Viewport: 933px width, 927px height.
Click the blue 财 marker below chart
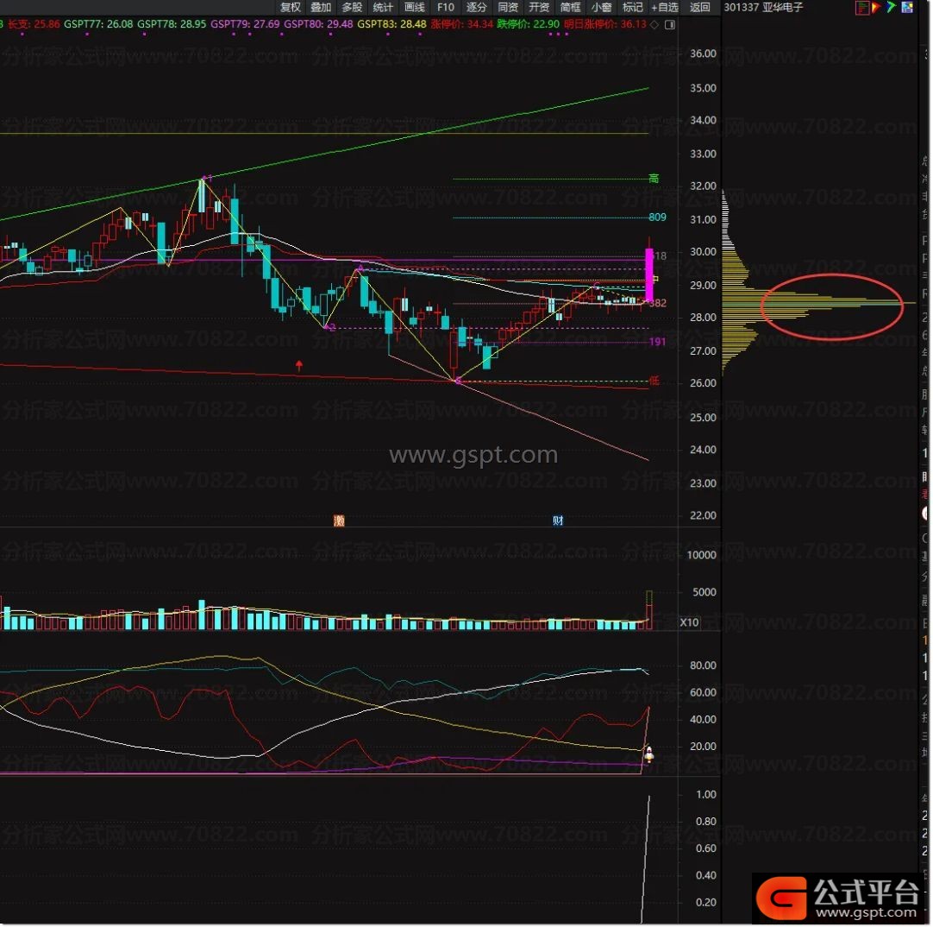coord(558,520)
